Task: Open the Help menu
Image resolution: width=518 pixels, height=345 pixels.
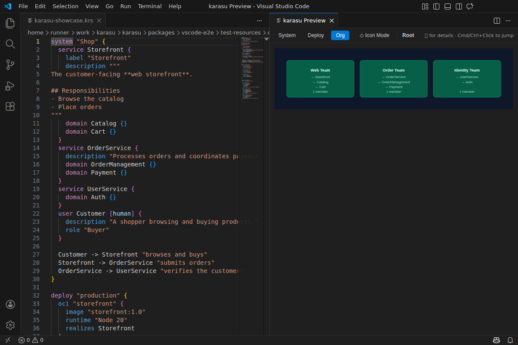Action: (175, 6)
